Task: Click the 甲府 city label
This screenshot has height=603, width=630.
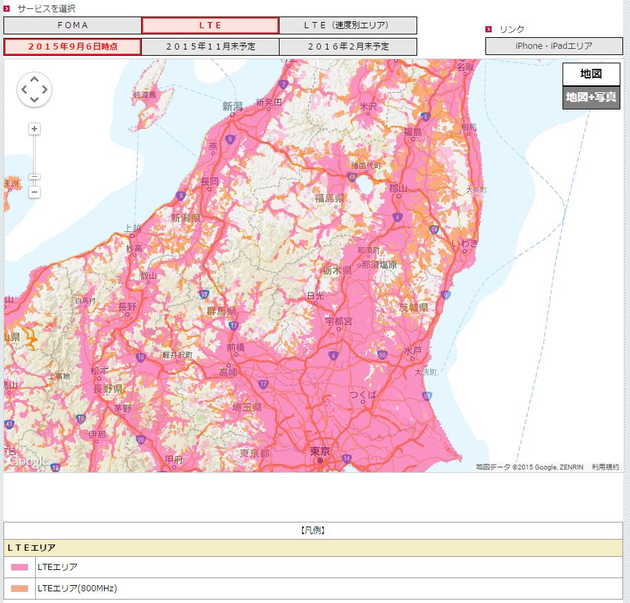Action: (174, 459)
